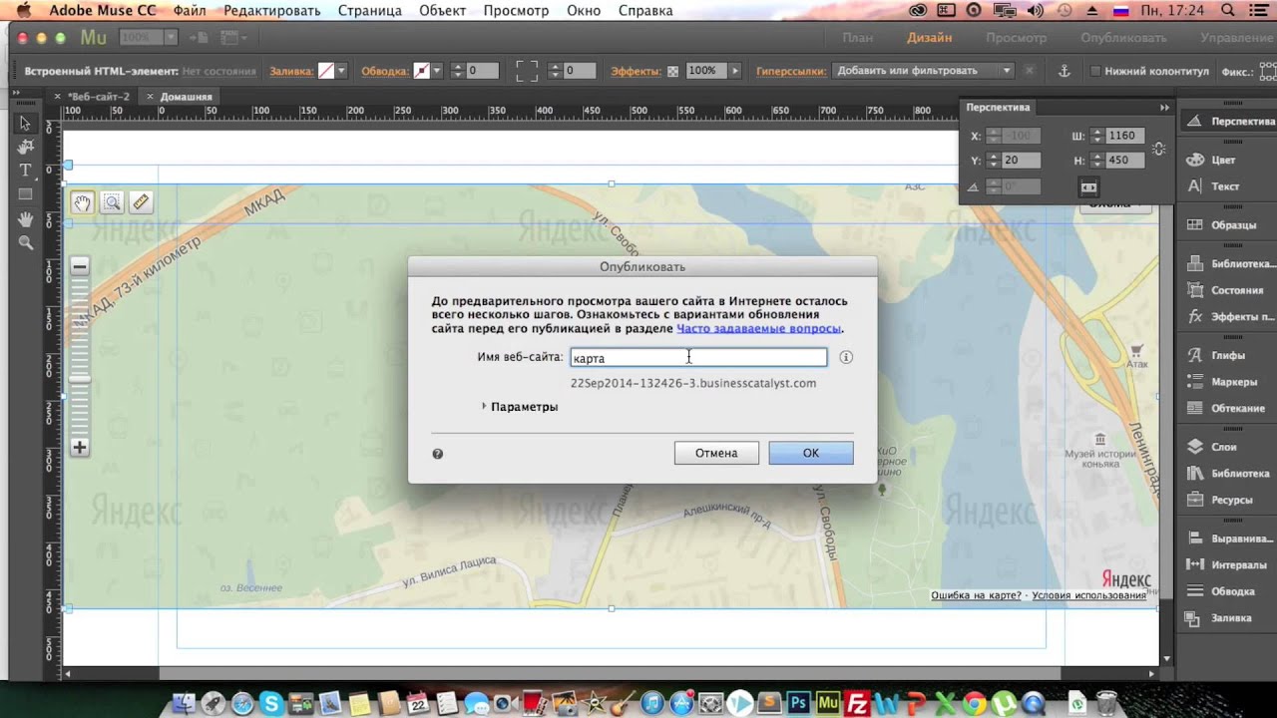This screenshot has height=718, width=1277.
Task: Click the Эффекты label link
Action: pos(636,72)
